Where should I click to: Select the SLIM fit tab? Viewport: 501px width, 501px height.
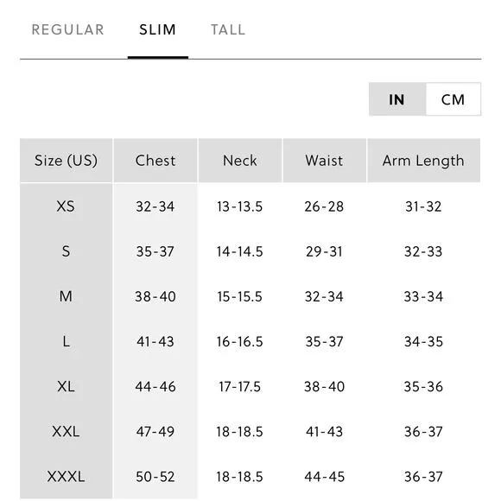(x=158, y=29)
